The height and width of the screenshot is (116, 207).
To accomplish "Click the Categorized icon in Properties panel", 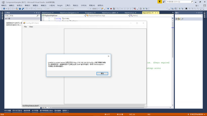I will click(176, 19).
